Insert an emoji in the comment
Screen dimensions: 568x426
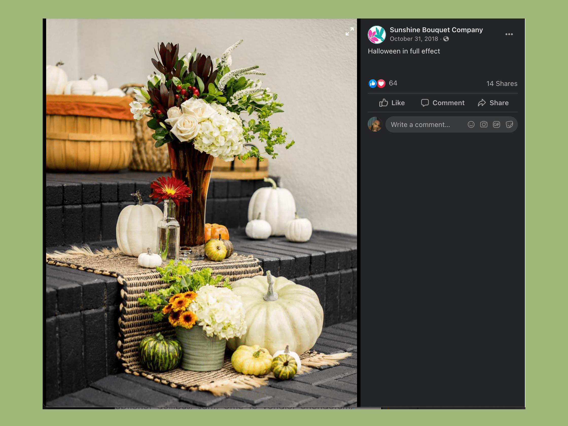(x=471, y=124)
